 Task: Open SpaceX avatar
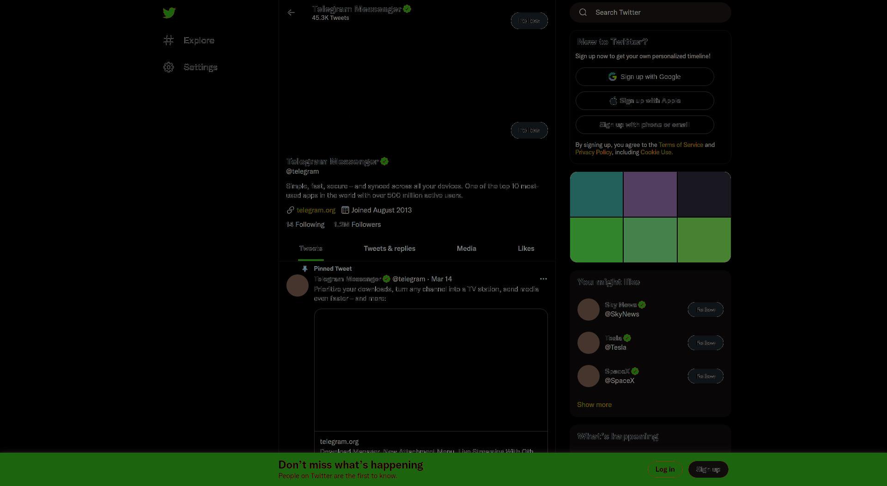[x=589, y=376]
